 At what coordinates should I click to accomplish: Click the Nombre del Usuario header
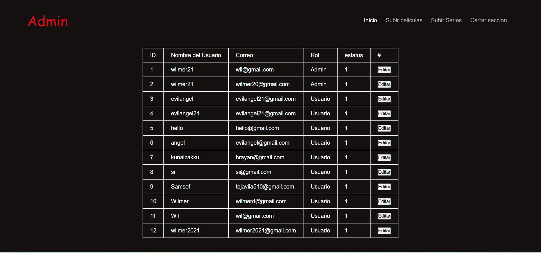click(196, 55)
